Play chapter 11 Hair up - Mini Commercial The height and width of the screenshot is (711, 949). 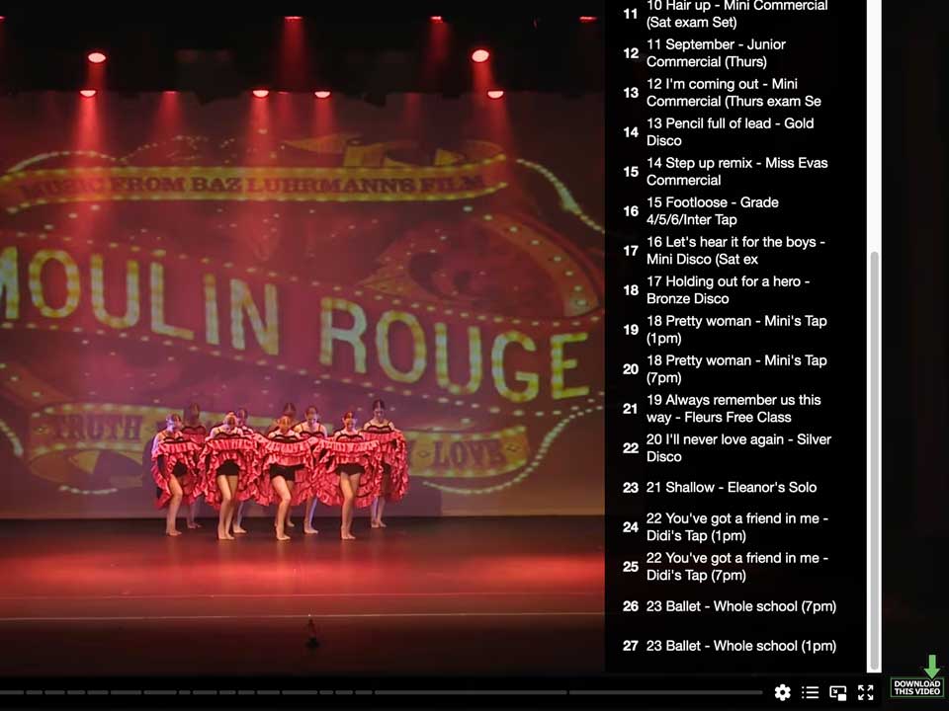coord(735,14)
